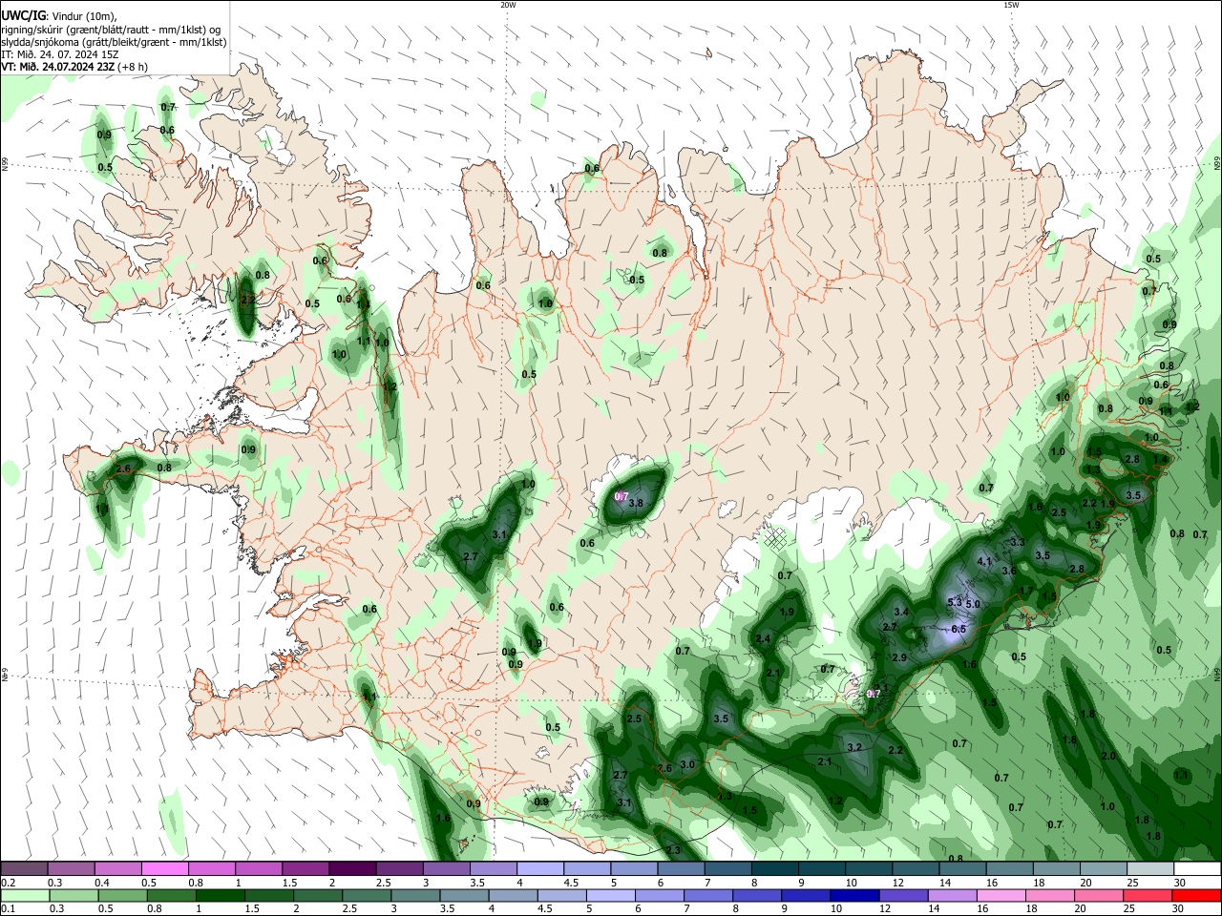Click the white 30 mm swatch in upper legend
Image resolution: width=1222 pixels, height=916 pixels.
click(1198, 868)
